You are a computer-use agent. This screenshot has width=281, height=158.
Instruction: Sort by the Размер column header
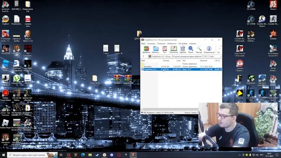click(166, 61)
